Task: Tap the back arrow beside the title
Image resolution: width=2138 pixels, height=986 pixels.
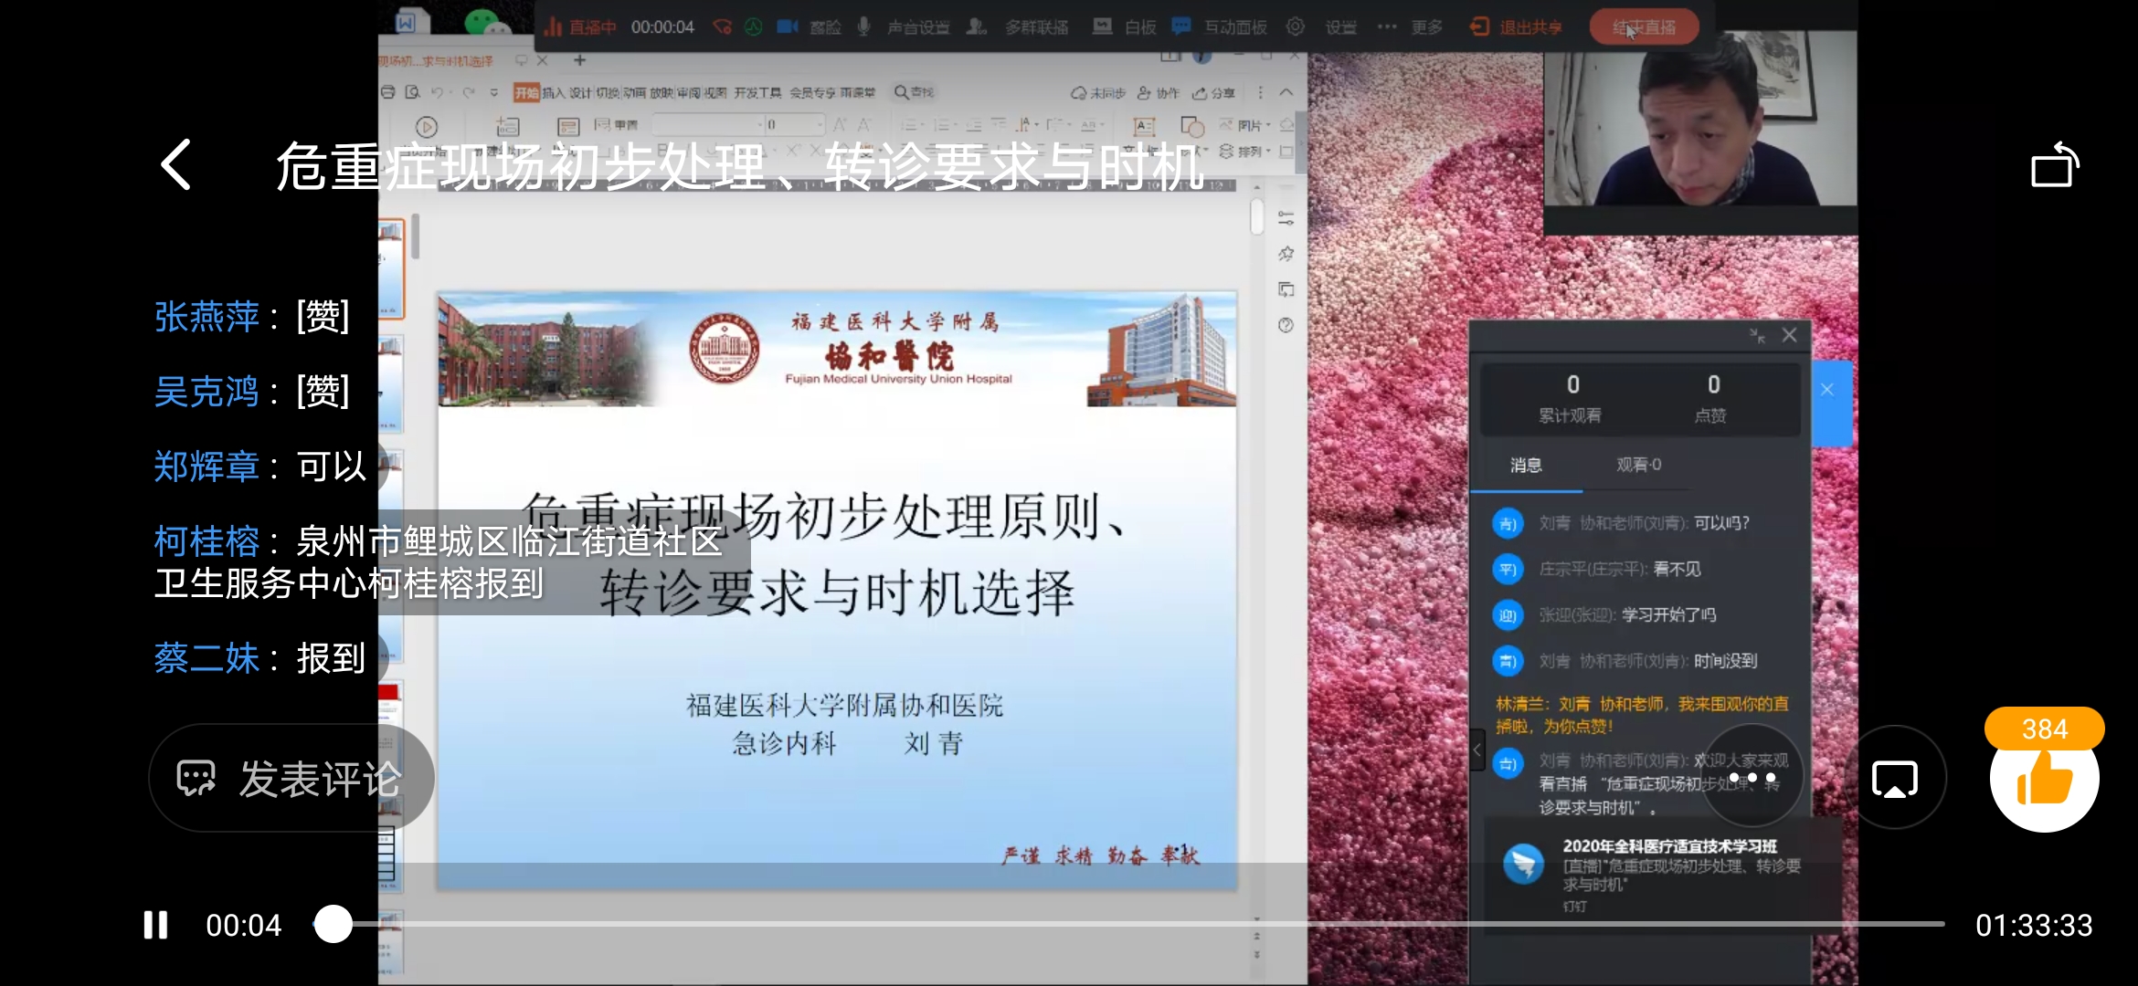Action: point(176,165)
